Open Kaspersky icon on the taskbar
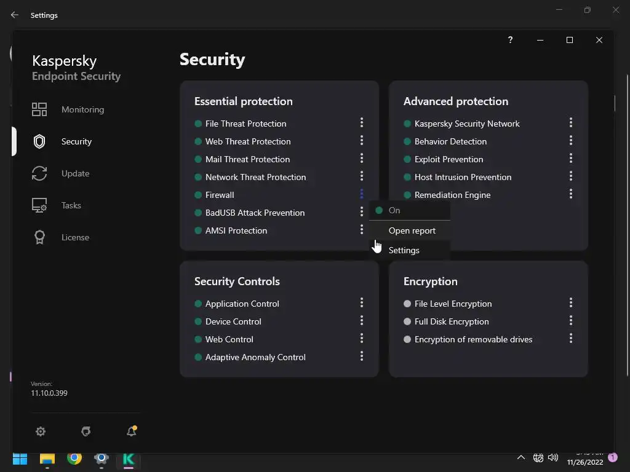This screenshot has width=630, height=472. (x=129, y=458)
